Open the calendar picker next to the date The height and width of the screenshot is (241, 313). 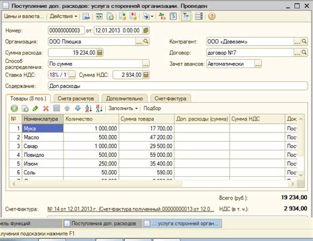click(146, 30)
